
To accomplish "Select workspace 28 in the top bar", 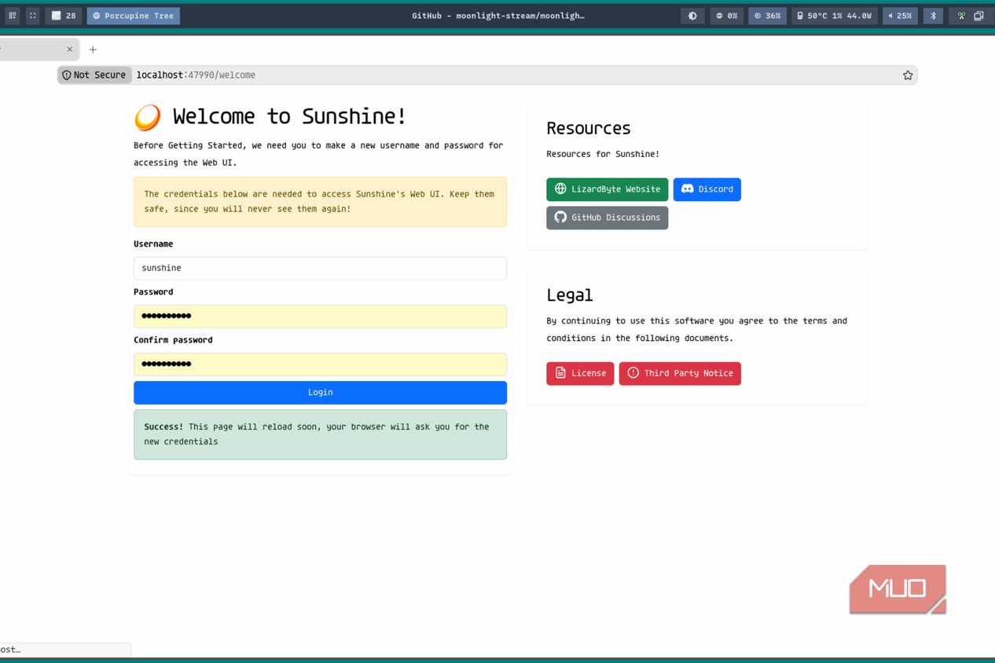I will pos(64,16).
